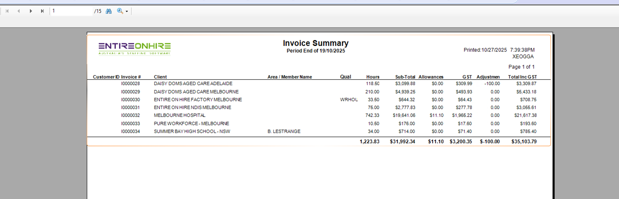This screenshot has height=199, width=619.
Task: Select invoice I0000034 for Summer Bay High
Action: (x=131, y=132)
